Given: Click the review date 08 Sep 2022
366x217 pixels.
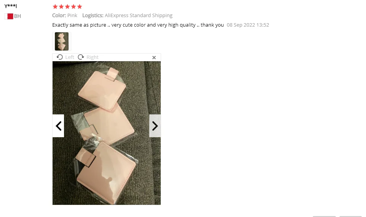Looking at the screenshot, I should pos(241,25).
